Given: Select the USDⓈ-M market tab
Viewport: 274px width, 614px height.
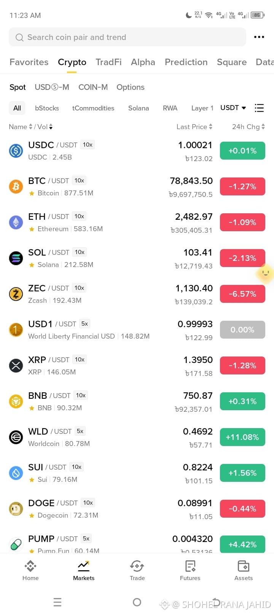Looking at the screenshot, I should 52,87.
